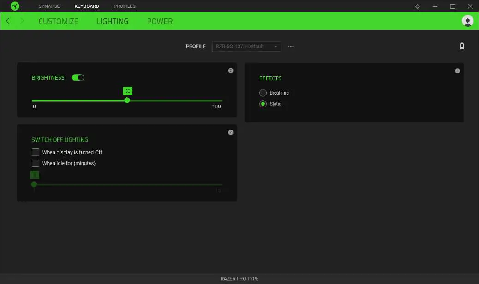Select the Breathing effect
The width and height of the screenshot is (479, 284).
coord(263,93)
